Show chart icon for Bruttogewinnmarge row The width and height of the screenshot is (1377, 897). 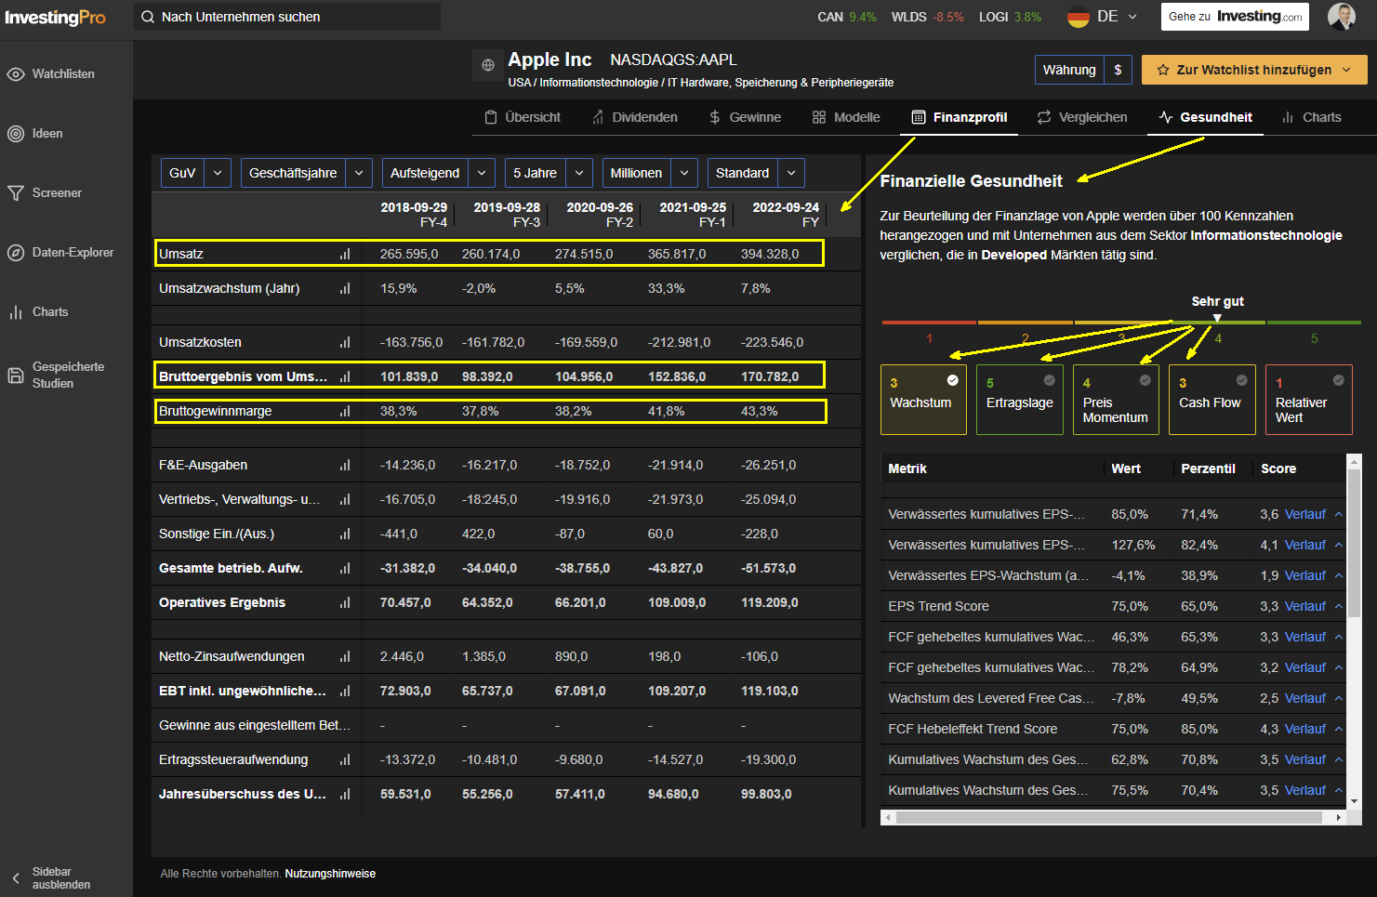[345, 411]
